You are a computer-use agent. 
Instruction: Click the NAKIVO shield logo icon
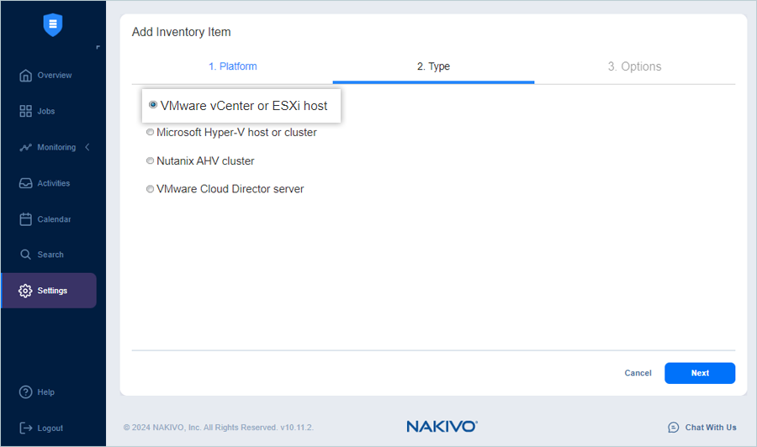[53, 24]
